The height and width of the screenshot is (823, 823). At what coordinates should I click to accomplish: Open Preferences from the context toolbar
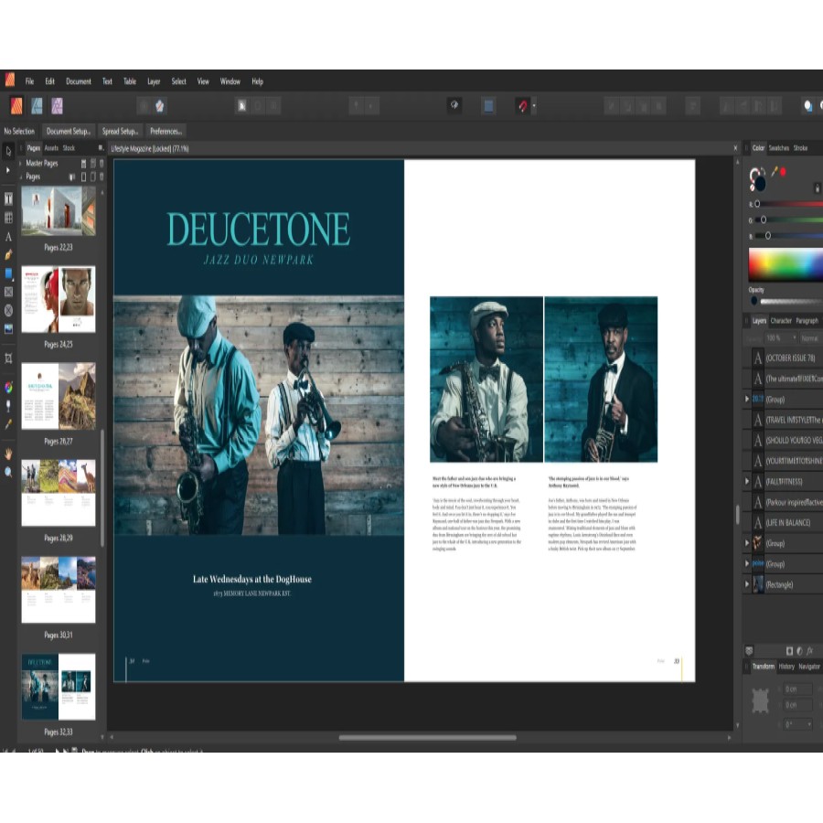click(166, 131)
